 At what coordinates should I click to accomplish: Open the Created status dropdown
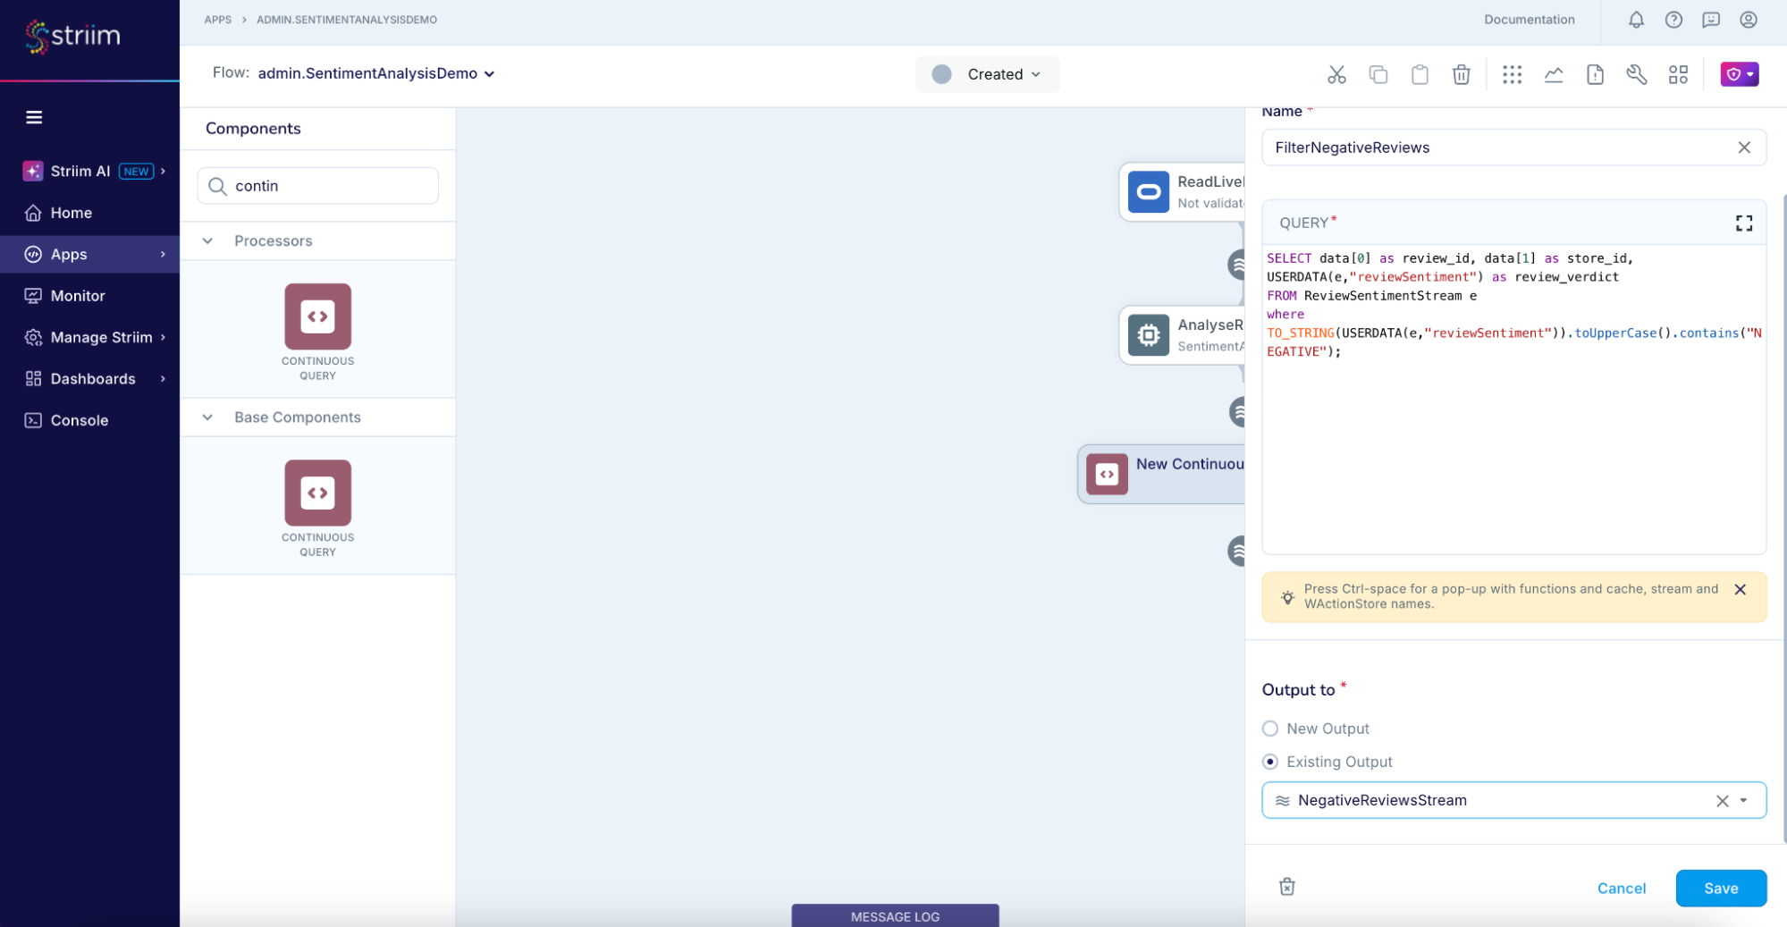987,74
